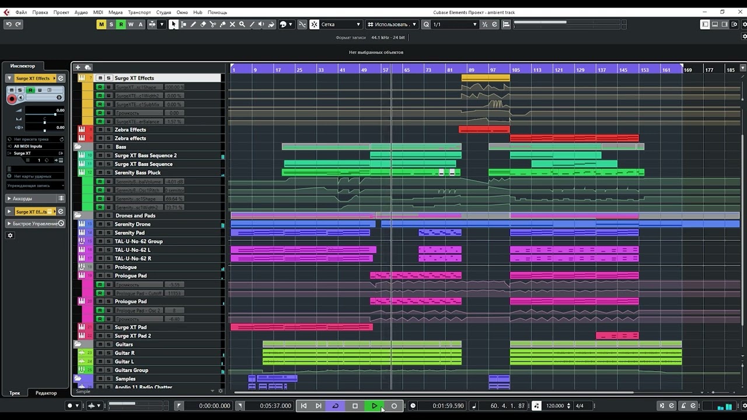
Task: Open the Сетка snap type dropdown
Action: pos(341,24)
